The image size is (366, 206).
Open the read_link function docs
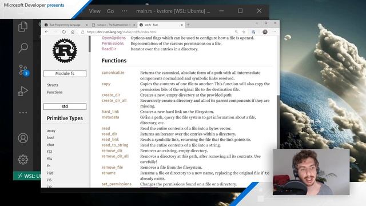(110, 140)
